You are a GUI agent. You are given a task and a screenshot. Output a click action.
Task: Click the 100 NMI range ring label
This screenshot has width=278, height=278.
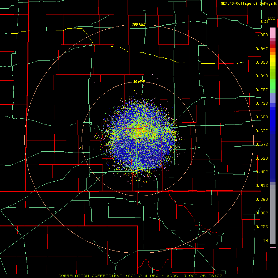pos(139,24)
